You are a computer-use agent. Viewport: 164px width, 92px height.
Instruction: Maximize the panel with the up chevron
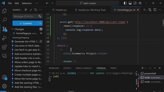click(x=155, y=68)
